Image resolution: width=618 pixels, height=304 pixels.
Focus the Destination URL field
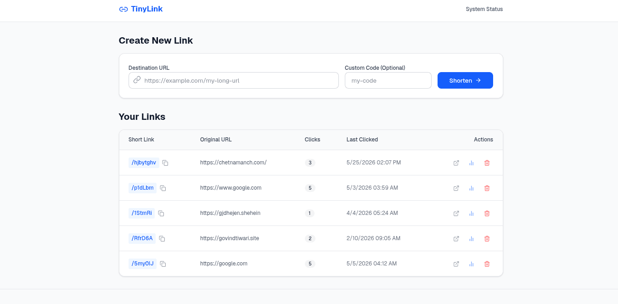point(234,80)
